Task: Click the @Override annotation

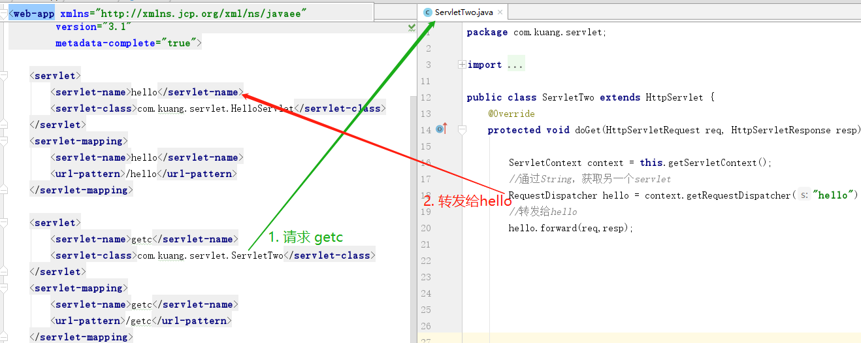Action: pyautogui.click(x=511, y=114)
